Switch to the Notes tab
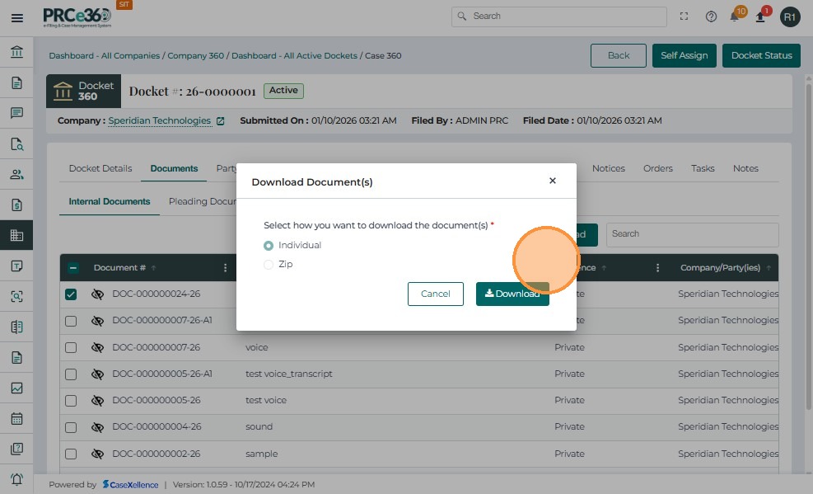 745,168
